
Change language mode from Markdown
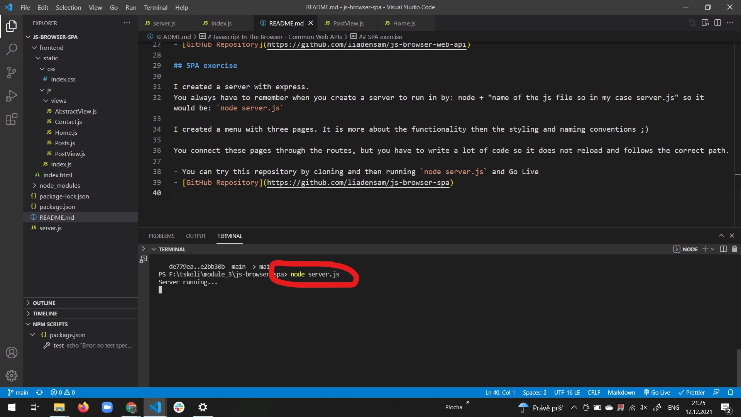[621, 392]
